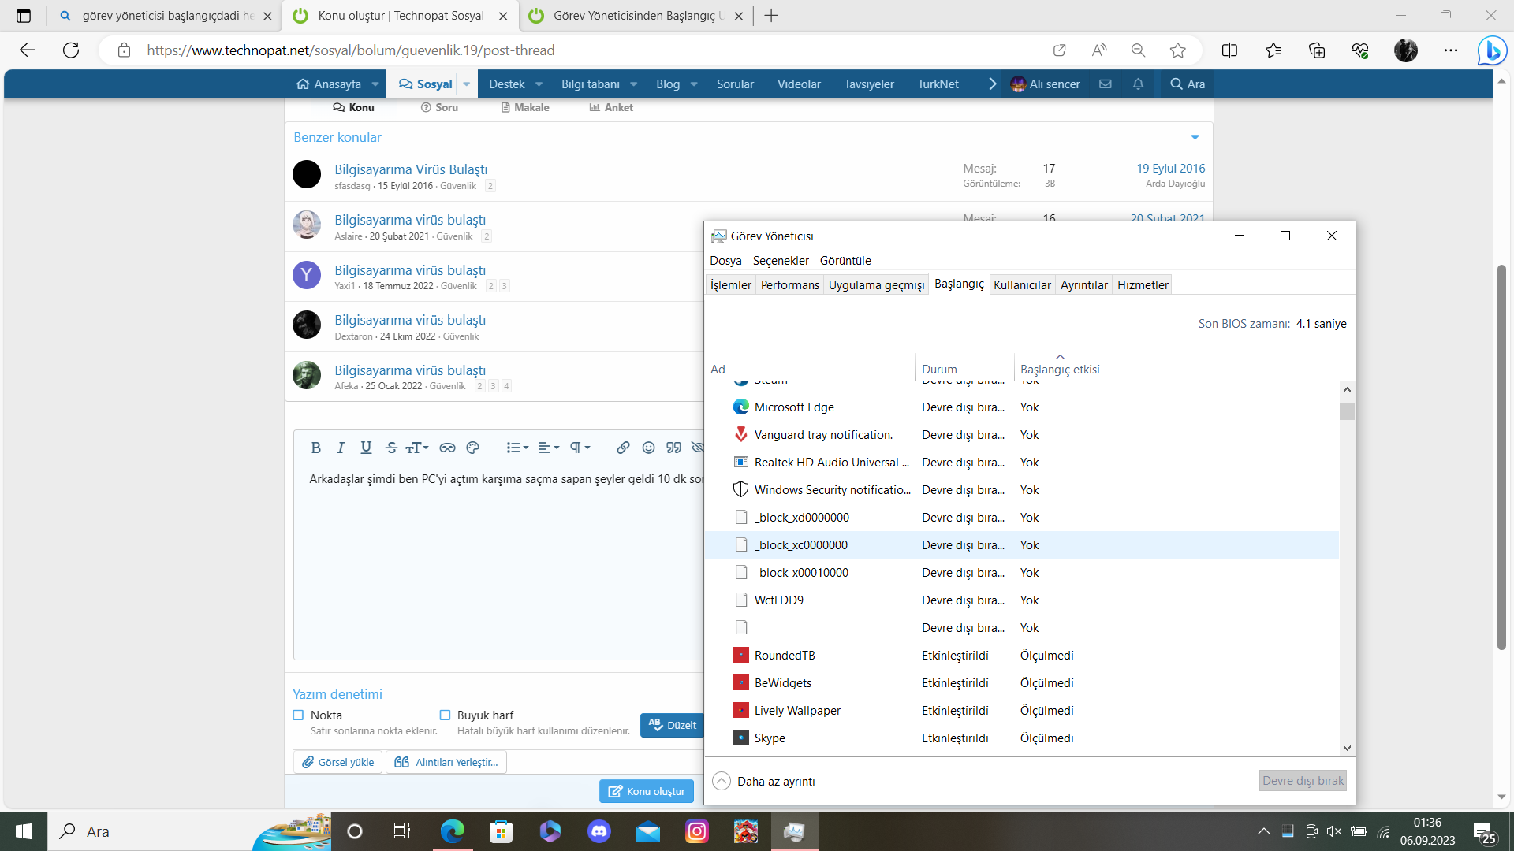Expand the list options dropdown
This screenshot has width=1514, height=851.
[517, 448]
